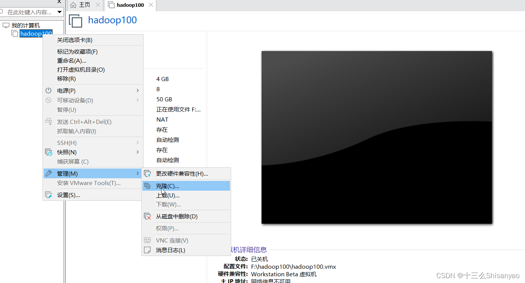Click the VM icon in the hadoop100 tab

[x=111, y=5]
